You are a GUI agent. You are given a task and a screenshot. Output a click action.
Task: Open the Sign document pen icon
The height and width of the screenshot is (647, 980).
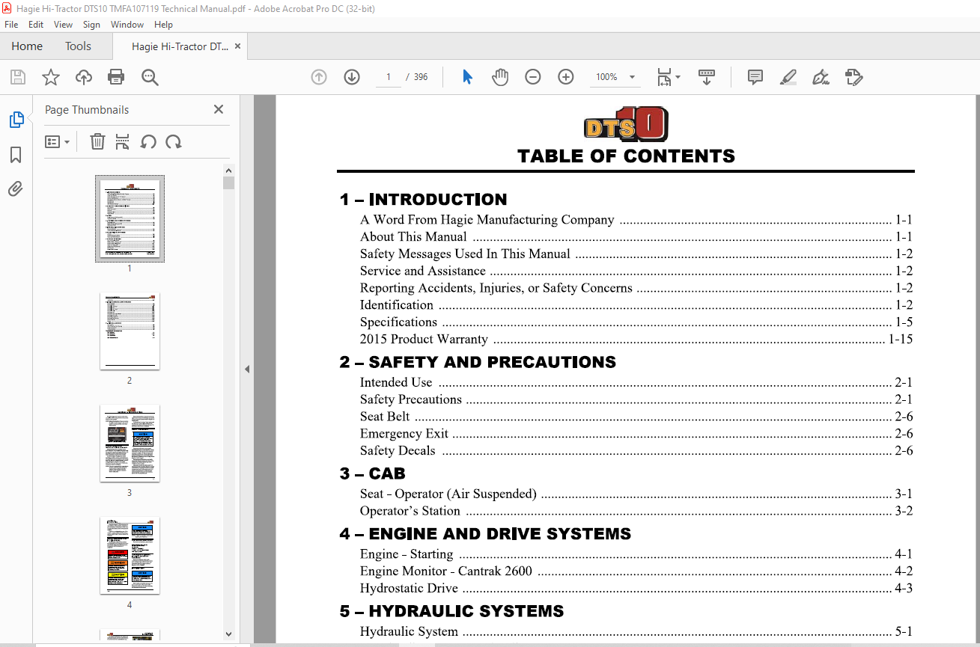click(821, 77)
